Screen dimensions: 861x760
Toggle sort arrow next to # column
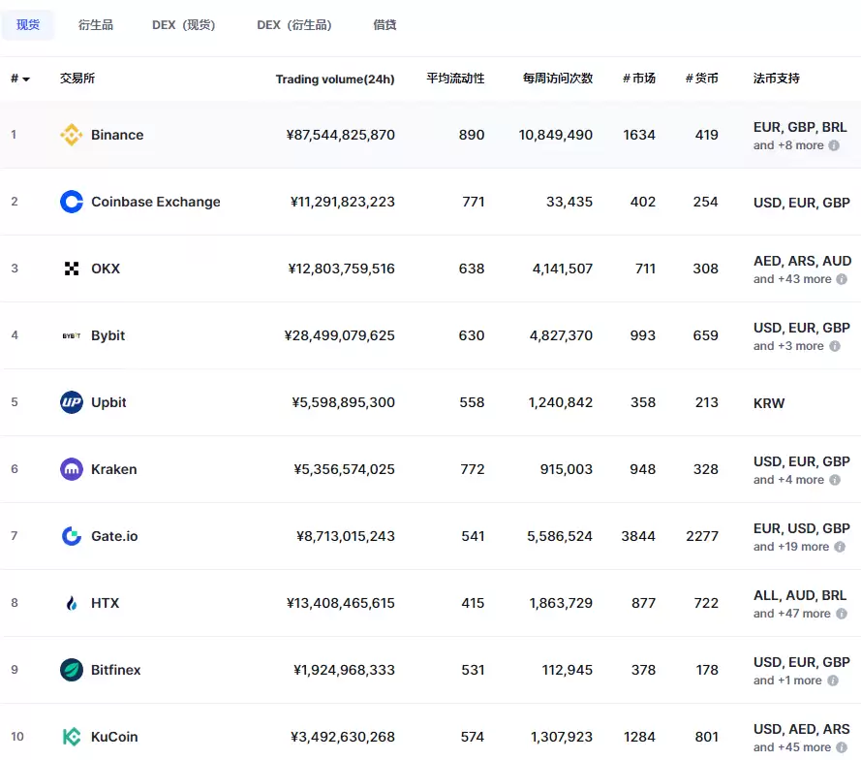(x=25, y=79)
